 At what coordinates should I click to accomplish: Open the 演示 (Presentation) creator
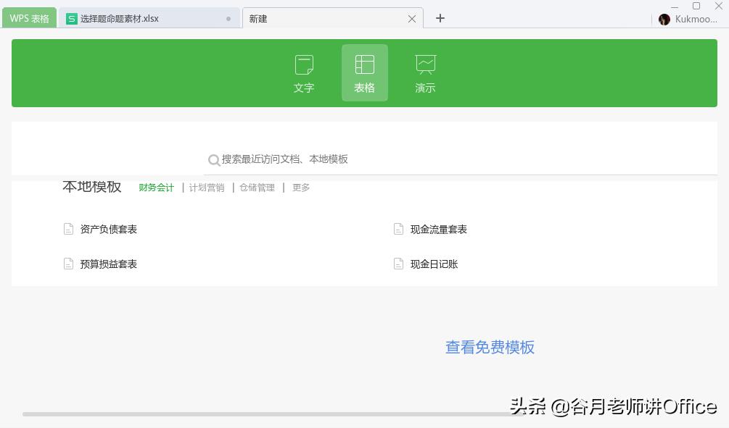[425, 72]
